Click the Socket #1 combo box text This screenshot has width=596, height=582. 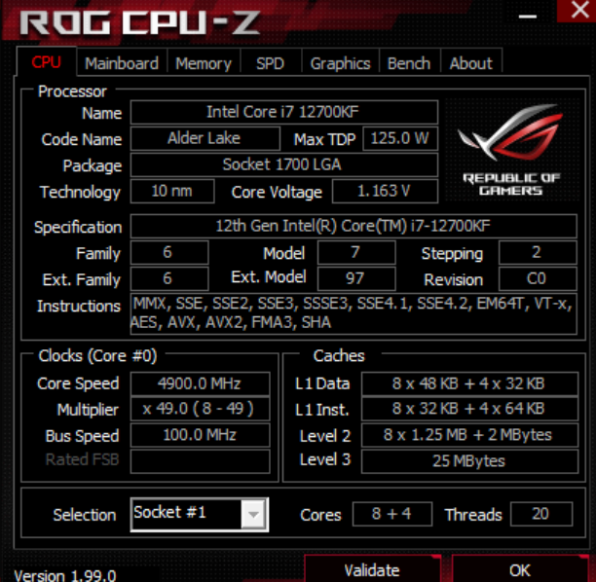pyautogui.click(x=169, y=513)
